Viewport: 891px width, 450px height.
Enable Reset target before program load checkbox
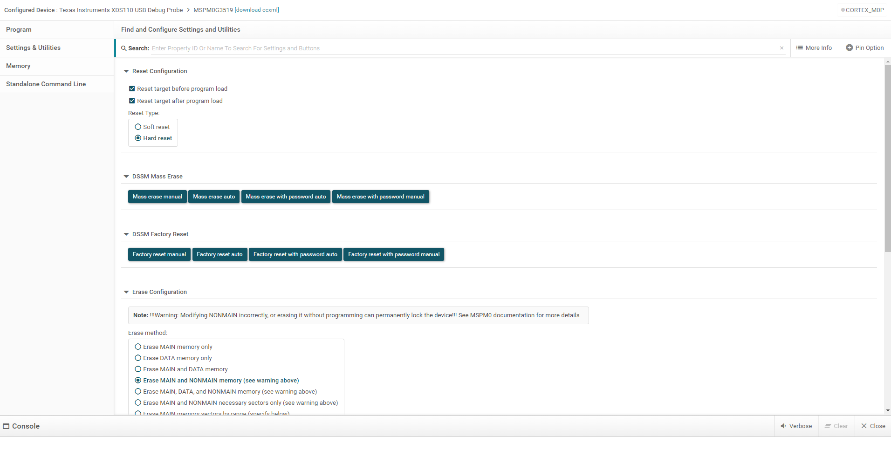[x=132, y=89]
